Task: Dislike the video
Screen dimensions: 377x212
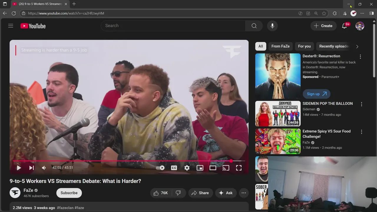Action: coord(178,193)
